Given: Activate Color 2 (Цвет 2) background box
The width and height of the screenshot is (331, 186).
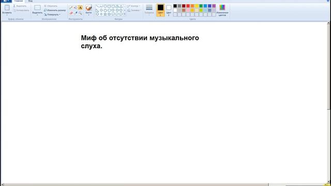Looking at the screenshot, I should [169, 10].
